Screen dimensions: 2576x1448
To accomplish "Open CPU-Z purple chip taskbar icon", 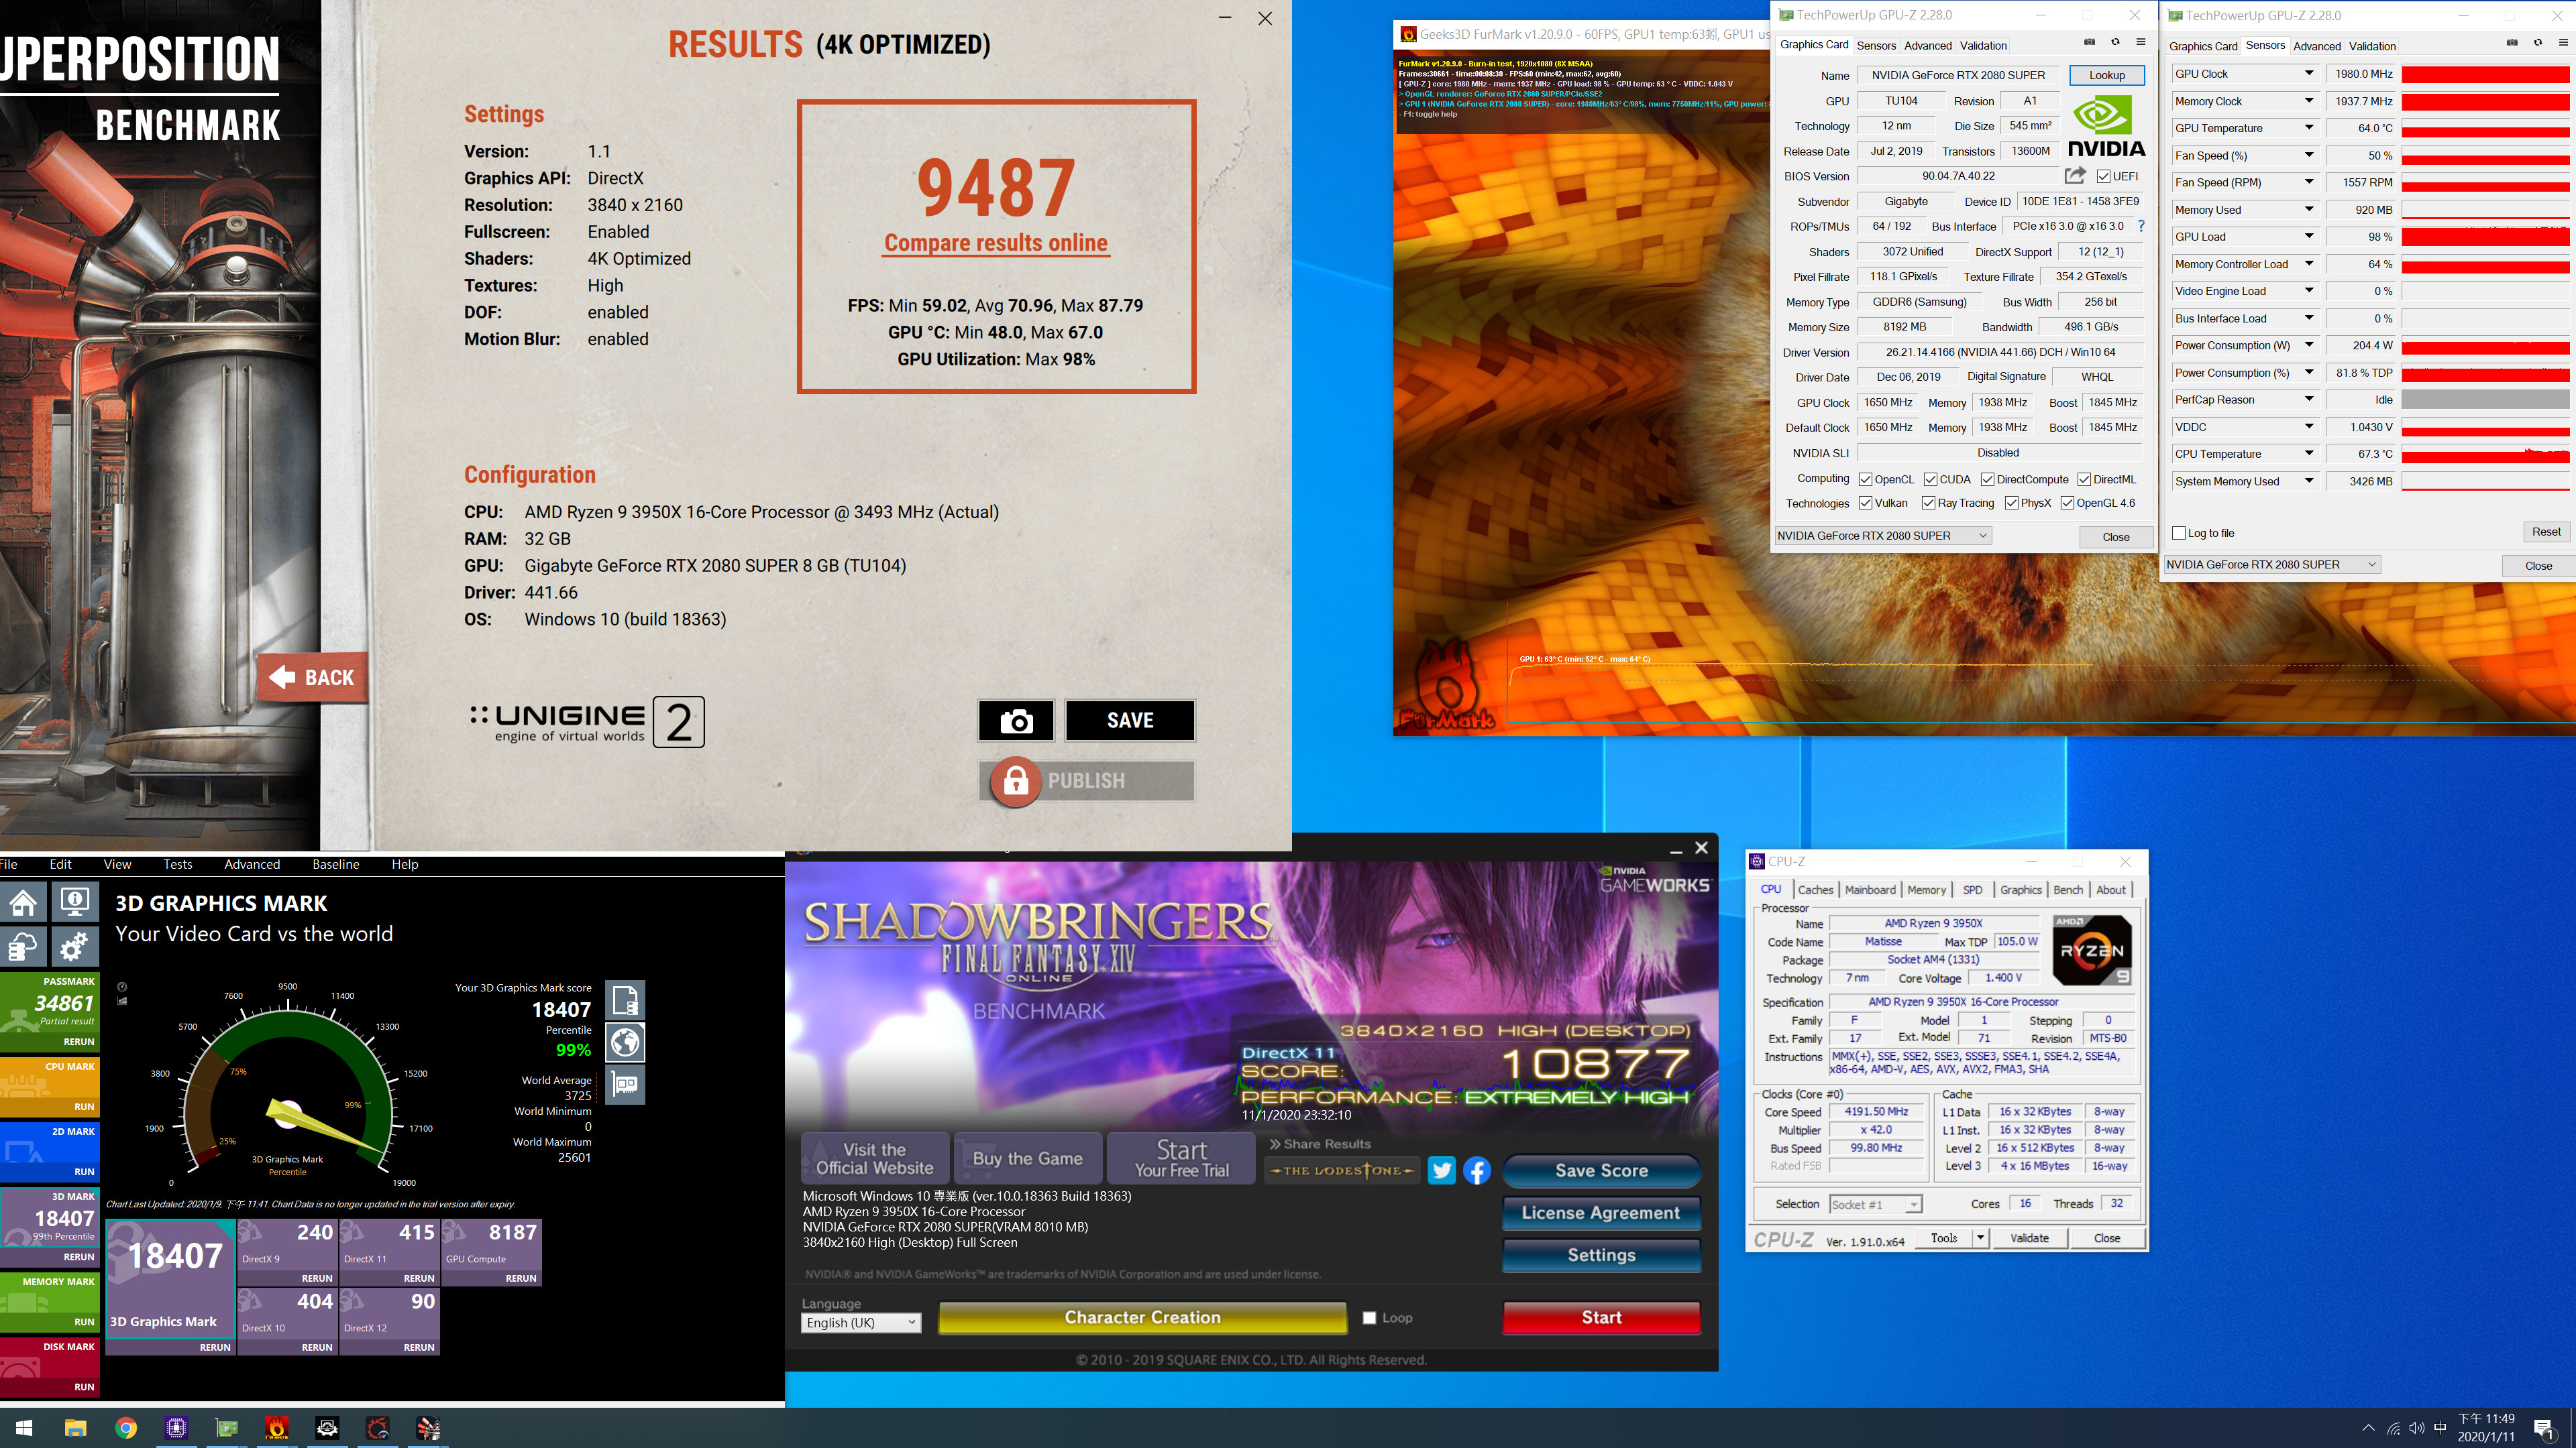I will (x=176, y=1427).
